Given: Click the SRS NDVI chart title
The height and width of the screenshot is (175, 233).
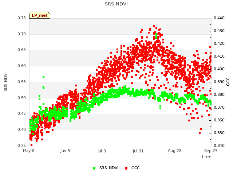Looking at the screenshot, I should (116, 4).
